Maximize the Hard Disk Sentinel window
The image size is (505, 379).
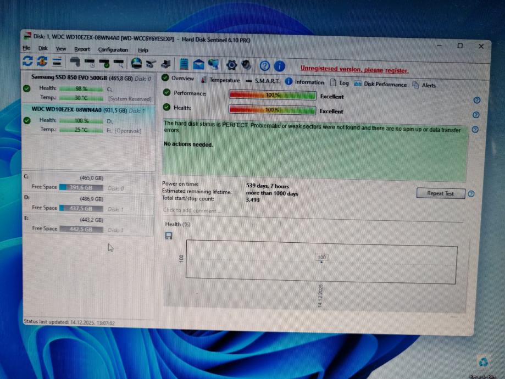tap(460, 46)
